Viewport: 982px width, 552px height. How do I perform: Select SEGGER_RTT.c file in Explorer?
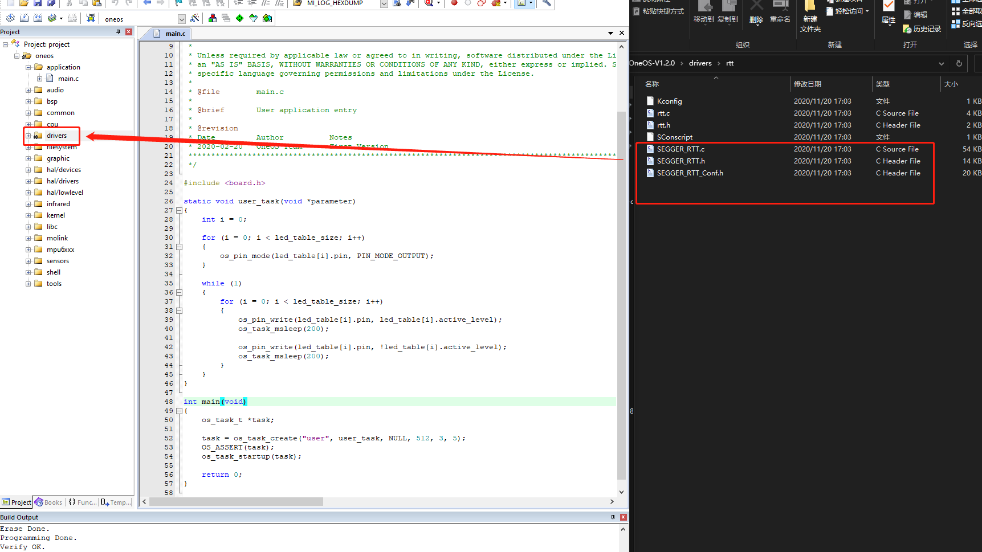(x=681, y=149)
